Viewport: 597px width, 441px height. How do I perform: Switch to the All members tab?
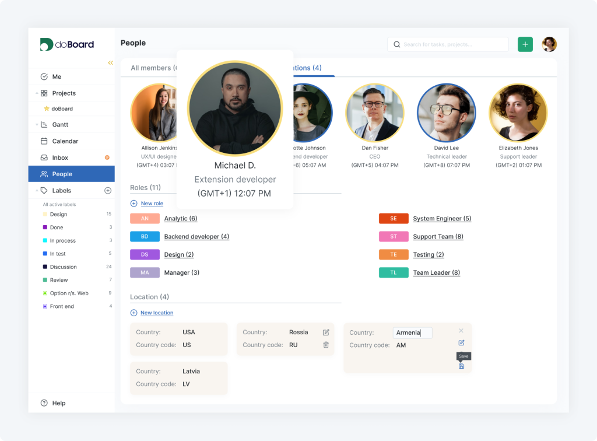(153, 68)
